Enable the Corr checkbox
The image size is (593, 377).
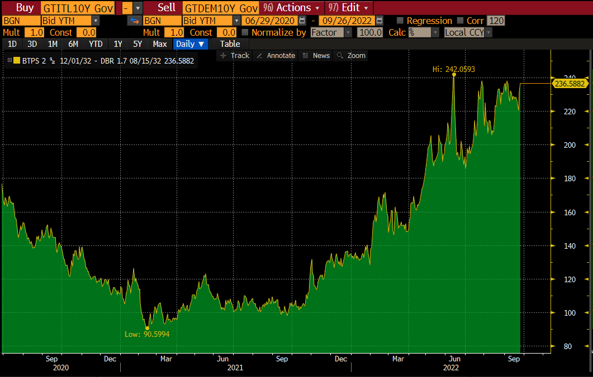coord(460,21)
